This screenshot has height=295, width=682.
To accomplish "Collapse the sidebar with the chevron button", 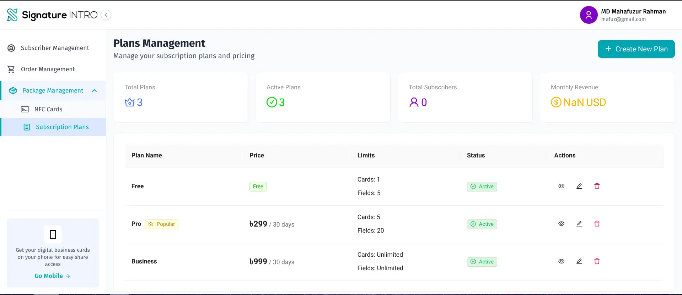I will [x=106, y=15].
